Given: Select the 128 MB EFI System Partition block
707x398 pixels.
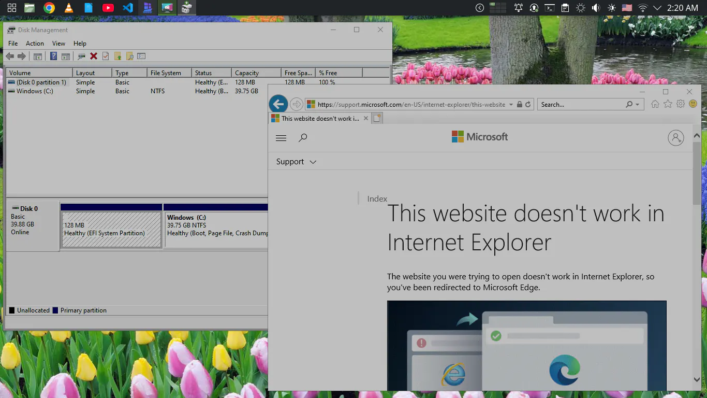Looking at the screenshot, I should pos(111,229).
